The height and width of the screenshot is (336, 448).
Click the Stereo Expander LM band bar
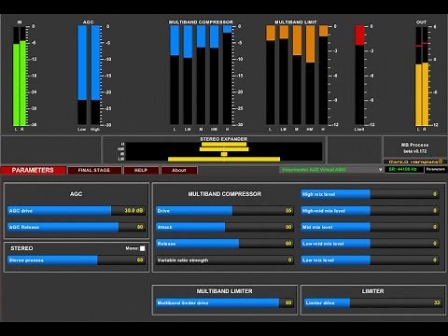(224, 159)
